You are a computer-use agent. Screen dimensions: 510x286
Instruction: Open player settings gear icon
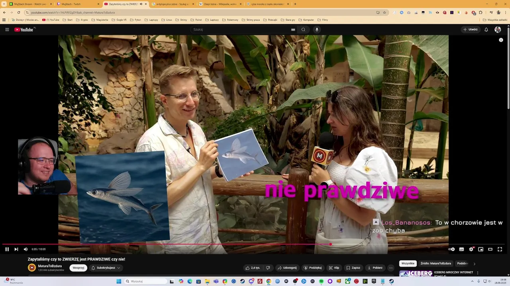(x=471, y=249)
